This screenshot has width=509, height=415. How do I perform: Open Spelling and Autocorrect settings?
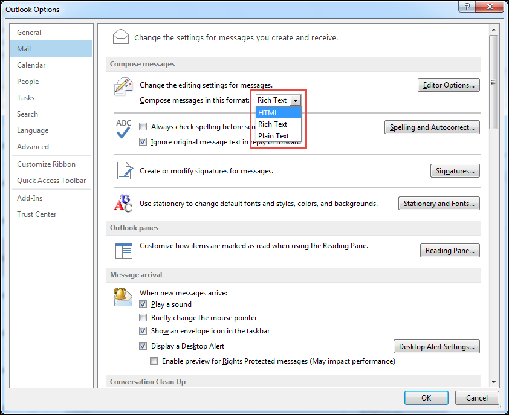[432, 127]
